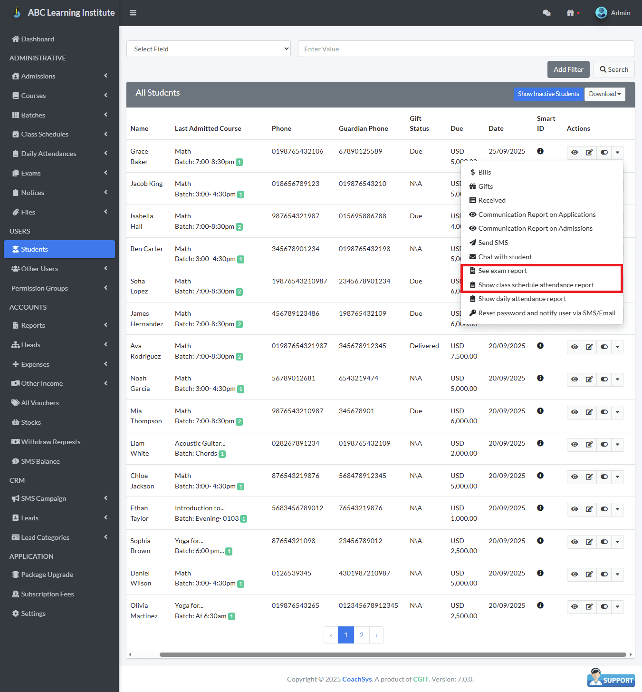The image size is (642, 692).
Task: Click the hamburger menu icon in header
Action: pos(133,13)
